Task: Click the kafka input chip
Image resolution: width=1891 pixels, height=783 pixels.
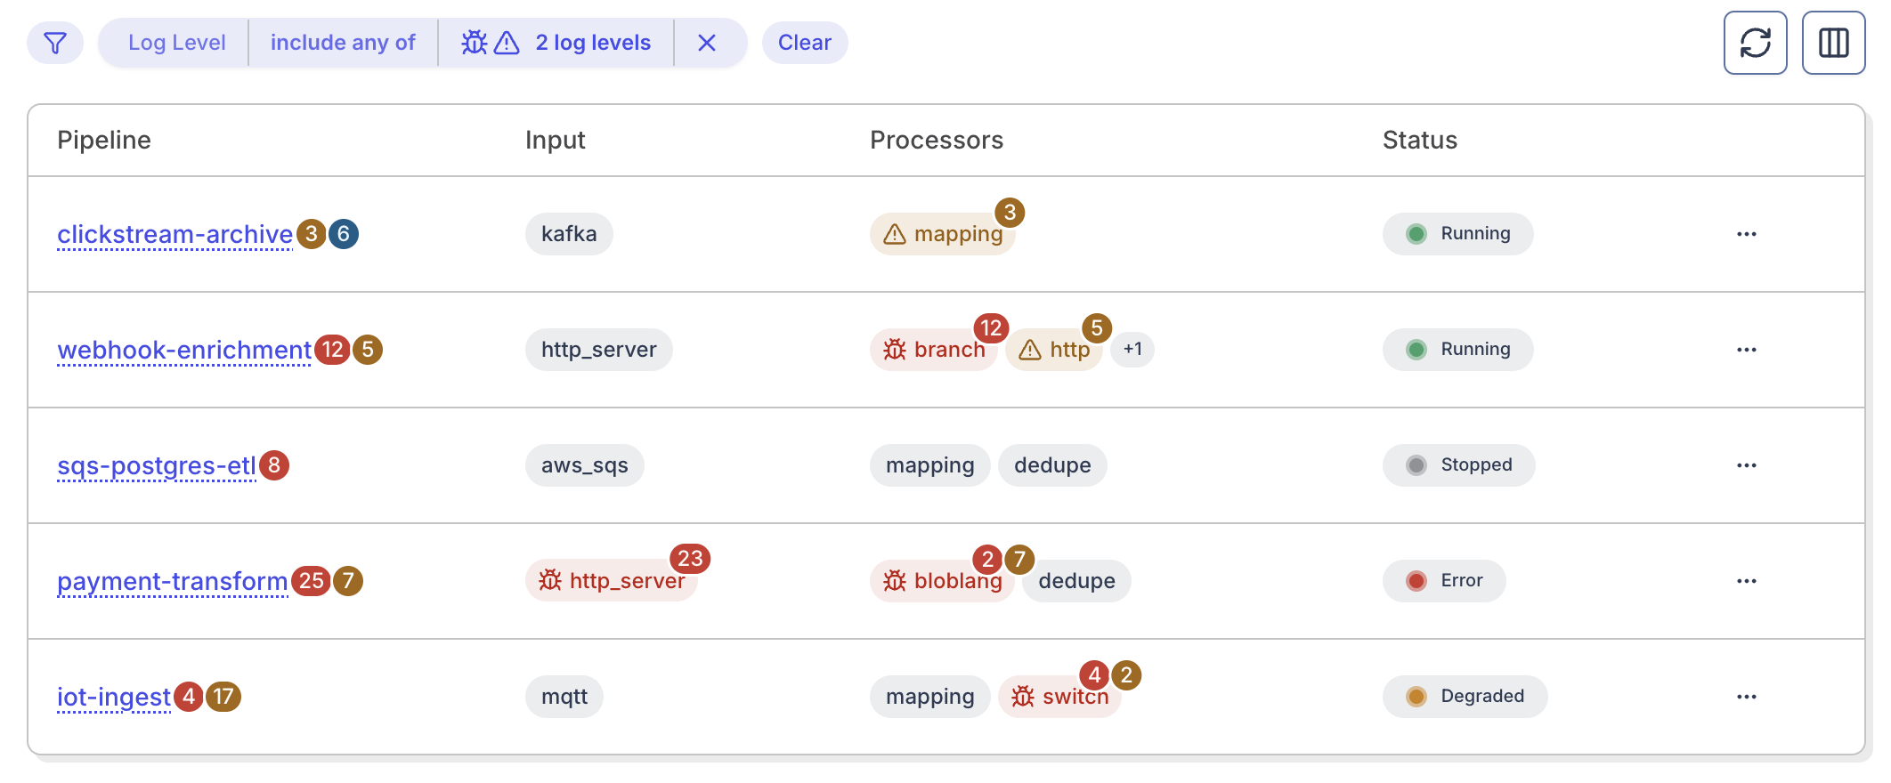Action: tap(569, 234)
